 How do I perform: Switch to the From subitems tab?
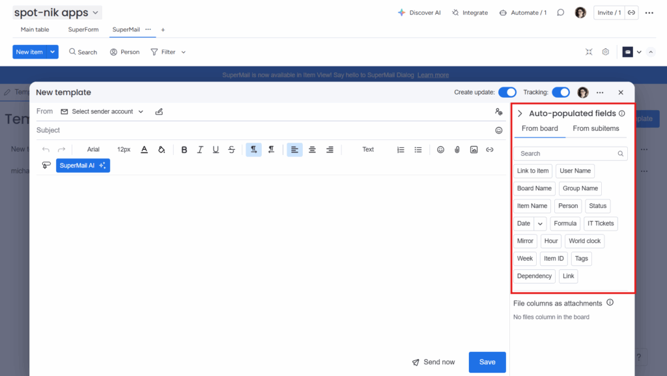[x=596, y=128]
